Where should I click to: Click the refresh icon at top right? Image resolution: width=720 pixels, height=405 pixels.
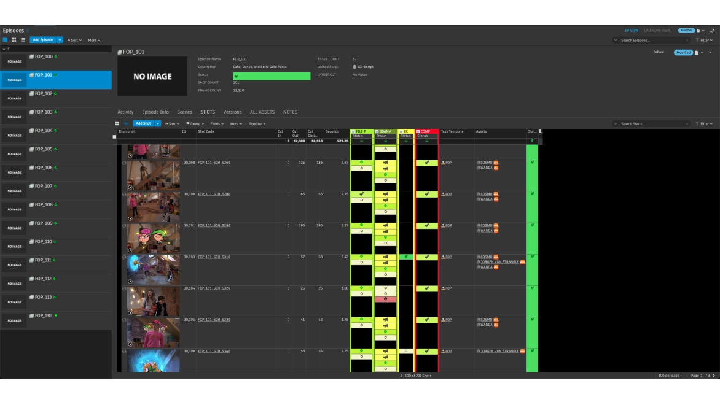[711, 30]
